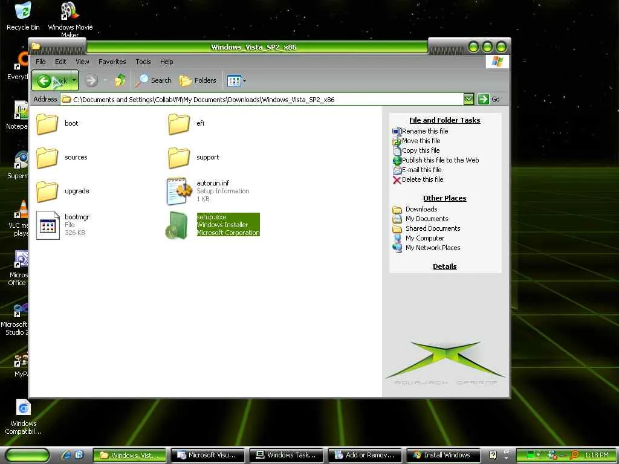Switch to Microsoft Visu... taskbar window
This screenshot has height=464, width=619.
click(208, 455)
